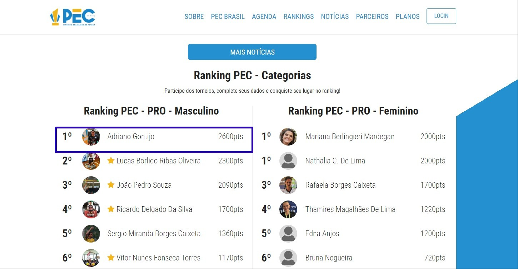
Task: Open Mariana Berlingieri Mardegan's profile photo
Action: click(x=288, y=137)
